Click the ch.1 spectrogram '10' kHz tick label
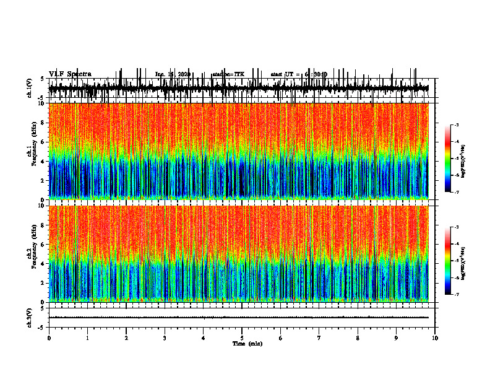The image size is (490, 379). pyautogui.click(x=41, y=103)
